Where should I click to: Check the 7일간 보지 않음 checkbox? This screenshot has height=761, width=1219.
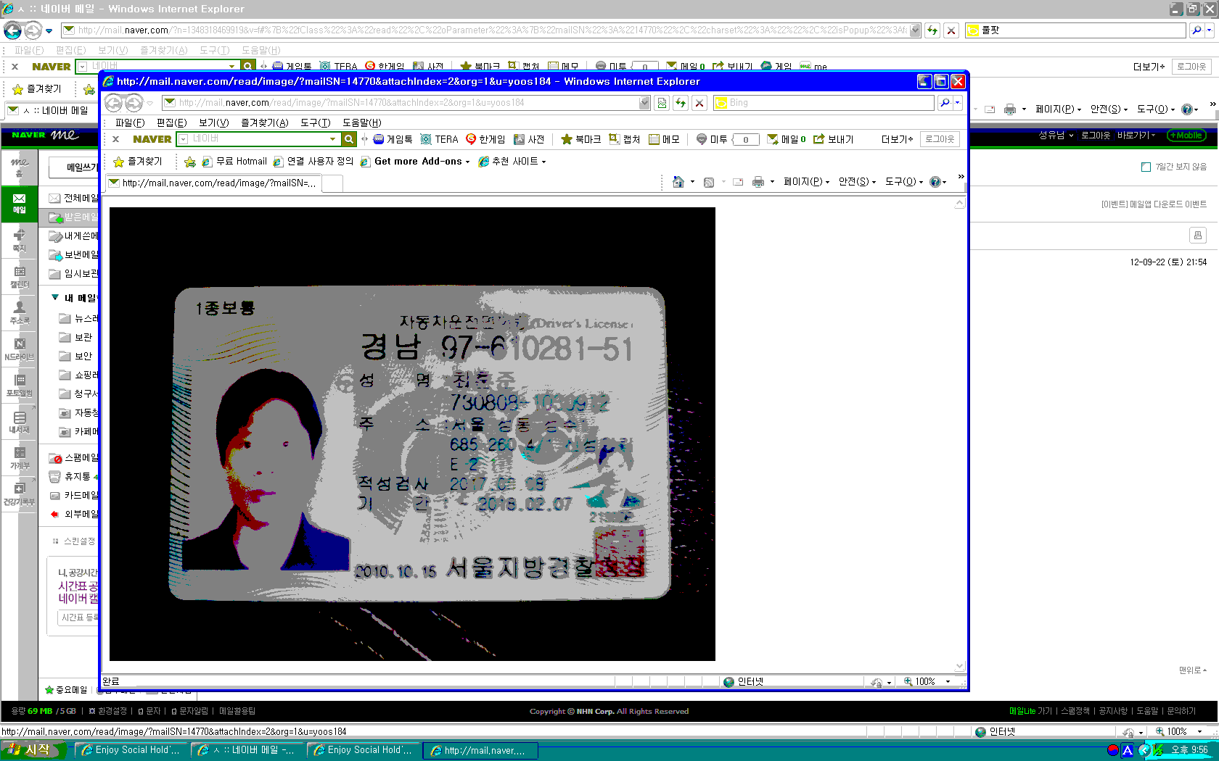coord(1146,167)
